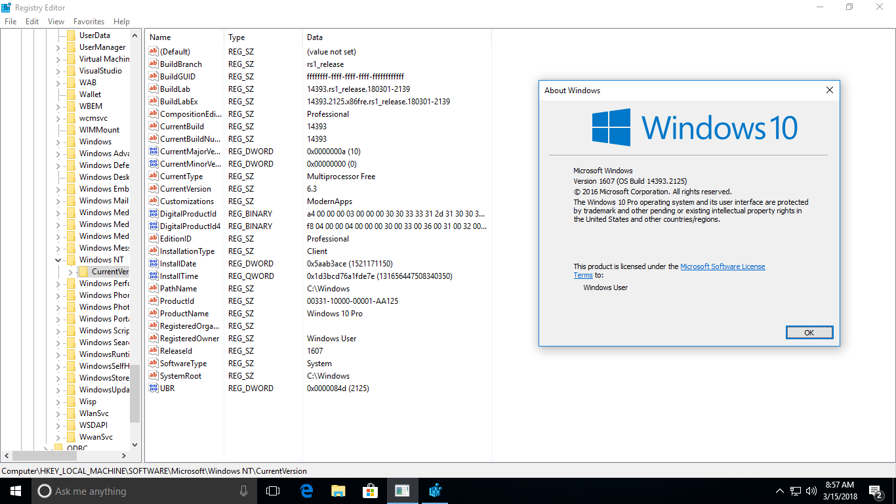896x504 pixels.
Task: Expand the WBEM tree node
Action: click(x=58, y=106)
